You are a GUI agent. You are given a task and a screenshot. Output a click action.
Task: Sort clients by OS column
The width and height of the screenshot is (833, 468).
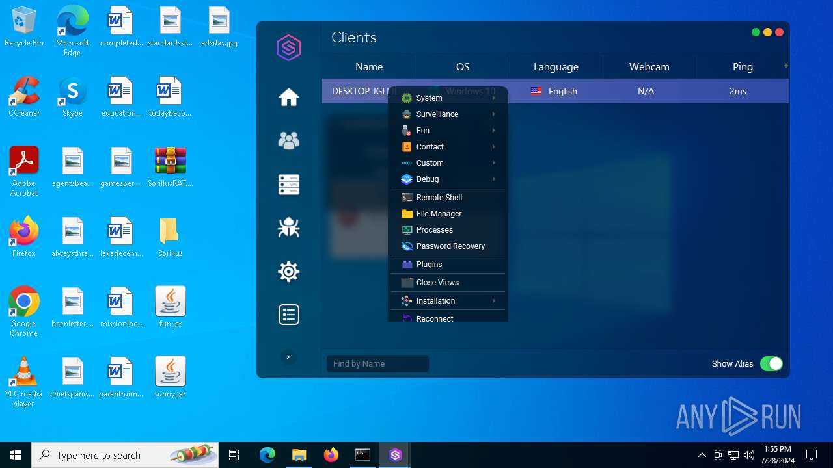coord(463,67)
